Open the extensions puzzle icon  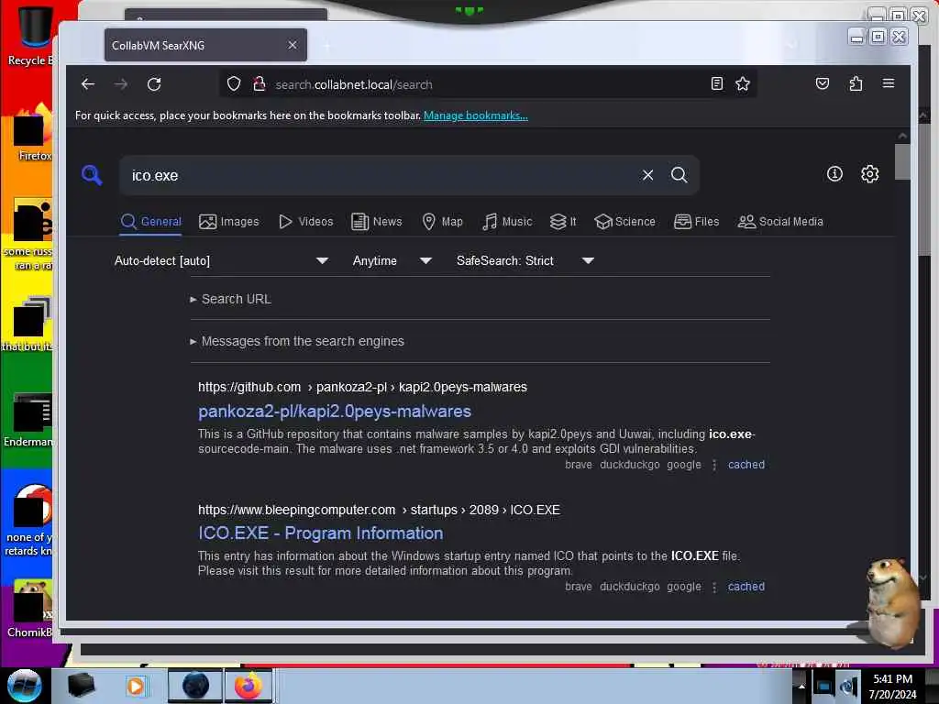click(856, 83)
